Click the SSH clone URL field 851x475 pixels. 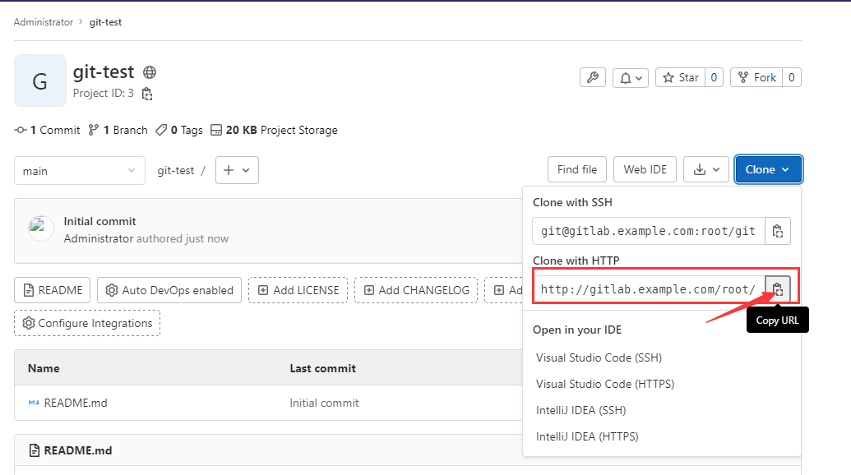(x=649, y=231)
